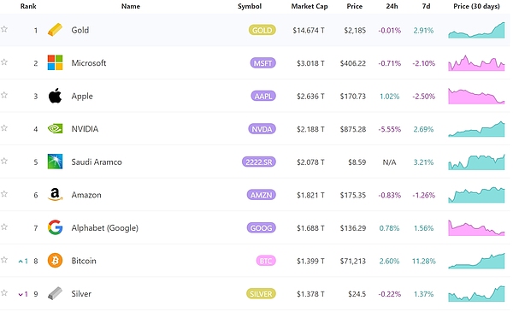Click the 7d column header
Screen dimensions: 513x312
pyautogui.click(x=427, y=6)
